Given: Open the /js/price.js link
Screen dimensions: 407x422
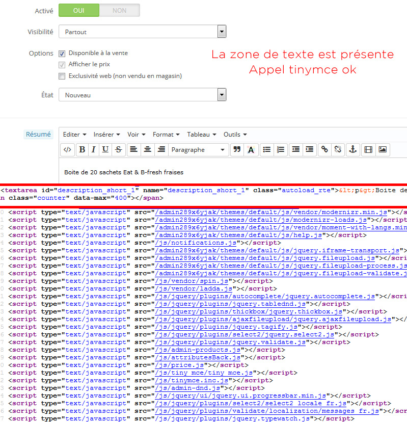Looking at the screenshot, I should click(x=179, y=365).
